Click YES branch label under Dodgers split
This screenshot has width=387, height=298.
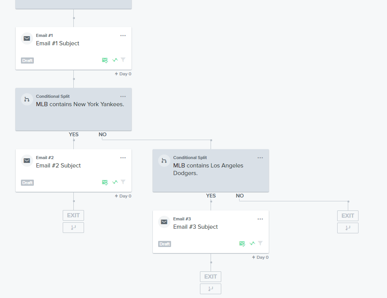211,196
